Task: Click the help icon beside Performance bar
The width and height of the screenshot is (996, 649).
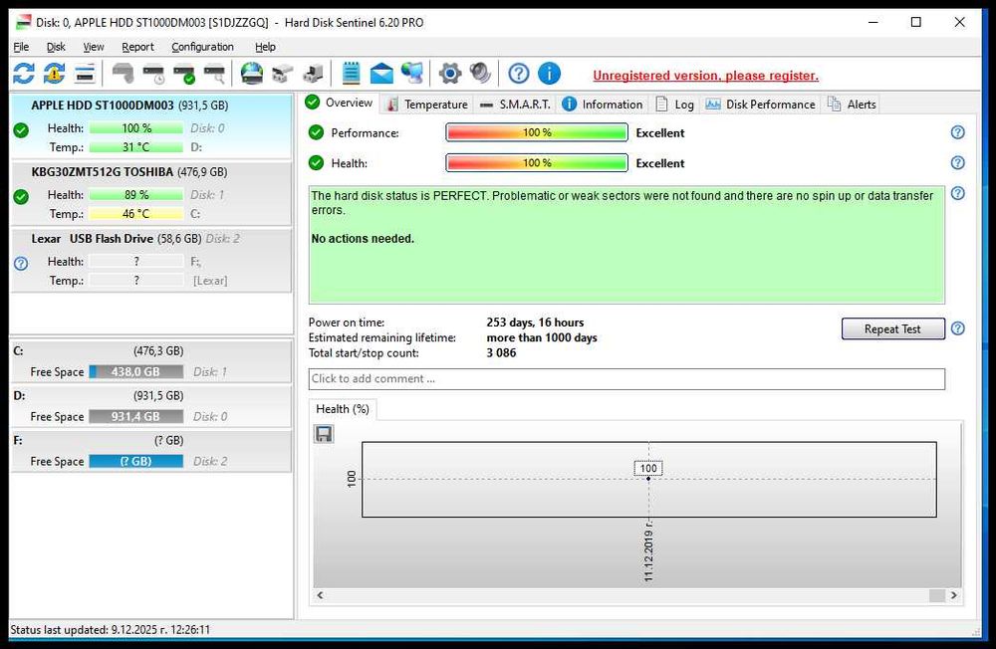Action: pyautogui.click(x=958, y=132)
